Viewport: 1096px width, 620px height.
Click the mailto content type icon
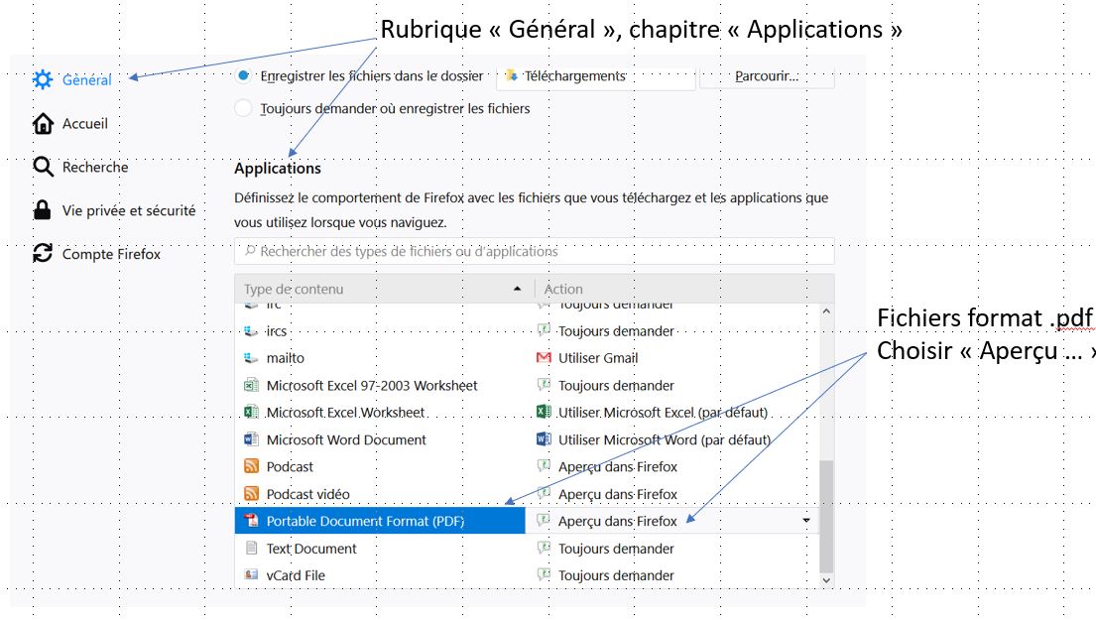[251, 358]
